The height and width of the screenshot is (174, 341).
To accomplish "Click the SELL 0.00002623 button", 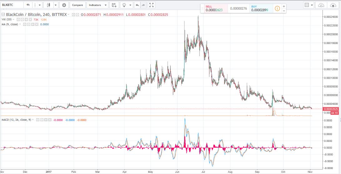I will [x=214, y=8].
